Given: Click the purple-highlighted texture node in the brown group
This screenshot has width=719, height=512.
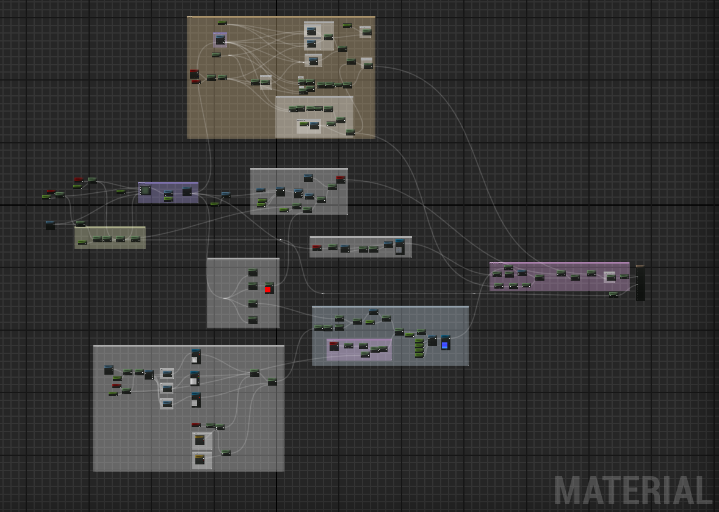Looking at the screenshot, I should pos(220,40).
